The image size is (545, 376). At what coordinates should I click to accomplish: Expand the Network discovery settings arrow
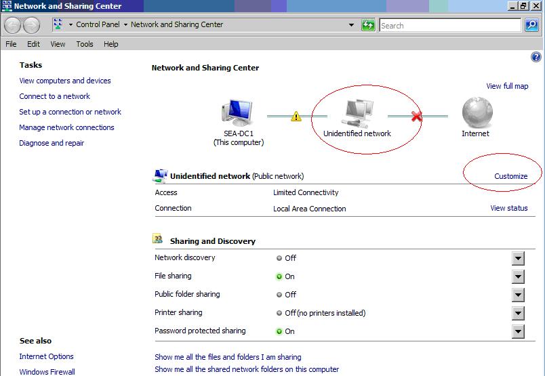(518, 258)
